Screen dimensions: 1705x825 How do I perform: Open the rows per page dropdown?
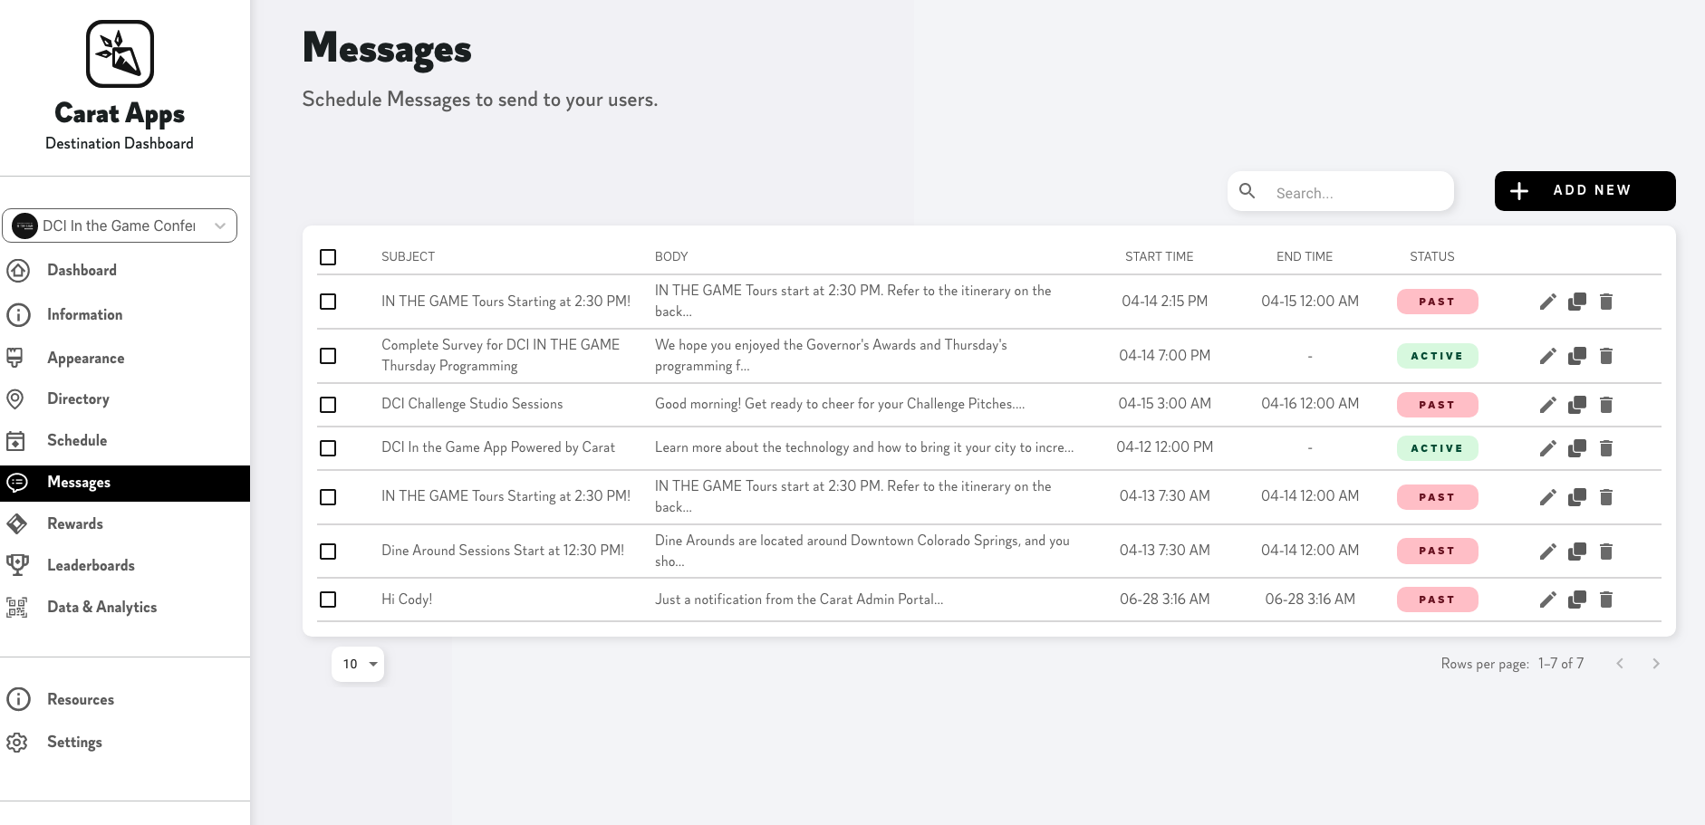358,664
